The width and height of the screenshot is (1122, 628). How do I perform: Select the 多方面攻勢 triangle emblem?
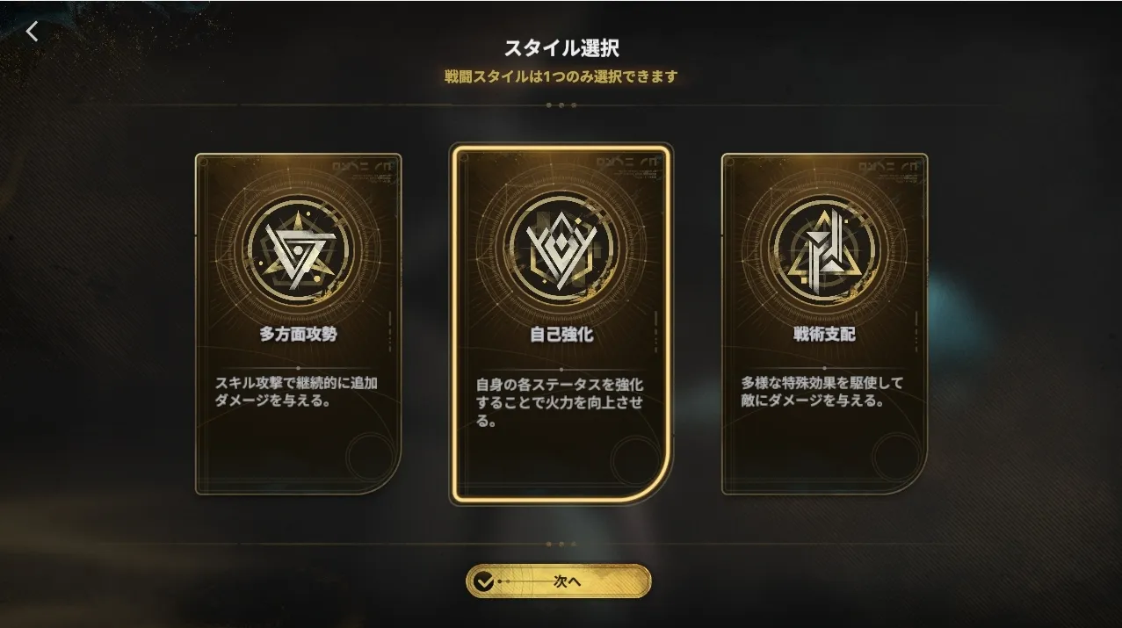(x=298, y=250)
